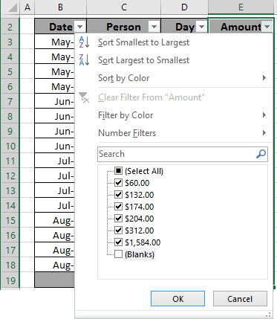This screenshot has width=277, height=319.
Task: Choose Sort Largest to Smallest
Action: [x=173, y=60]
